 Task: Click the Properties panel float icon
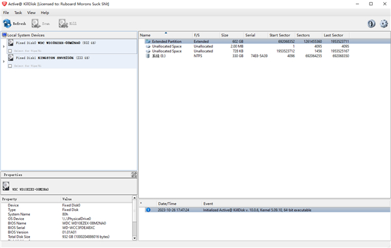pyautogui.click(x=134, y=175)
